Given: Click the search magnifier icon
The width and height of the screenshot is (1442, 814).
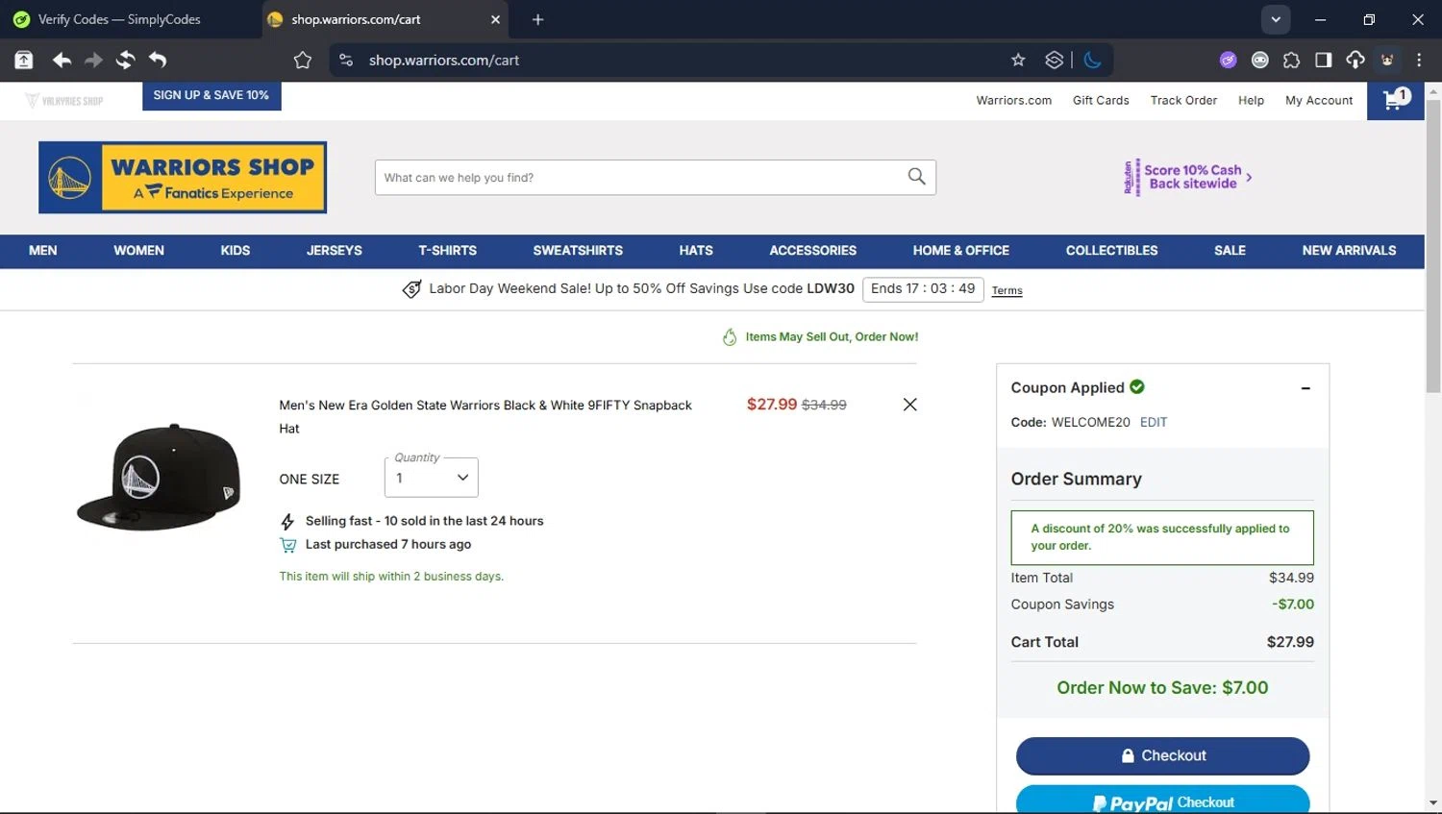Looking at the screenshot, I should pyautogui.click(x=917, y=177).
